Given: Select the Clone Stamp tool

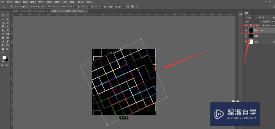Looking at the screenshot, I should click(3, 30).
